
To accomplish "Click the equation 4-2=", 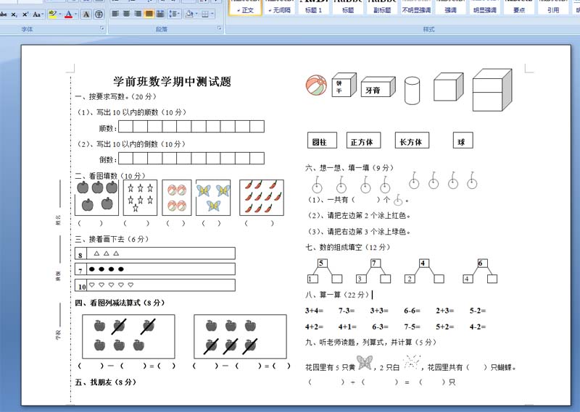I will (478, 327).
